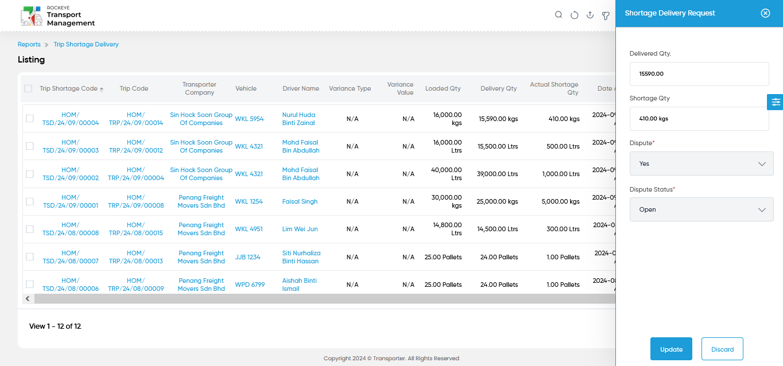Click the export upload icon

pos(590,15)
